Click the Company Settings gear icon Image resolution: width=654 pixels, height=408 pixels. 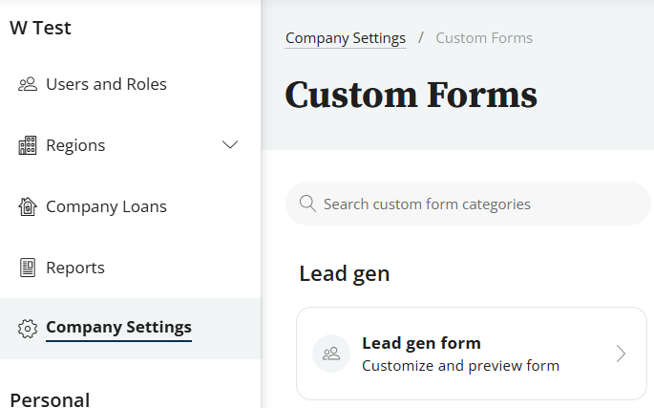pyautogui.click(x=28, y=328)
